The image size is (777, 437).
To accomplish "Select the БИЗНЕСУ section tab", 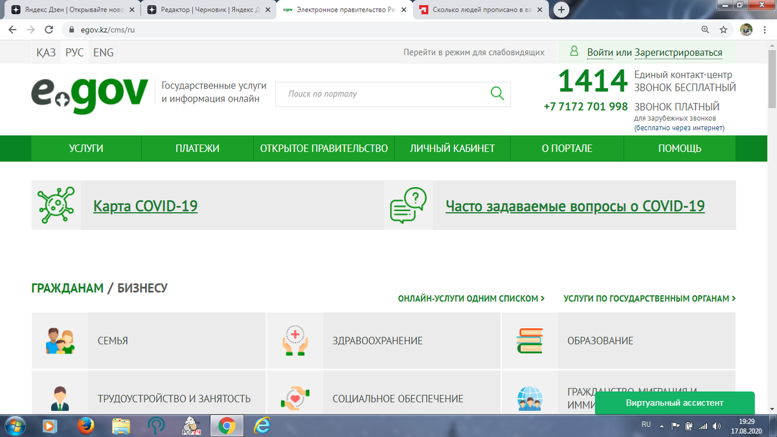I will tap(142, 288).
